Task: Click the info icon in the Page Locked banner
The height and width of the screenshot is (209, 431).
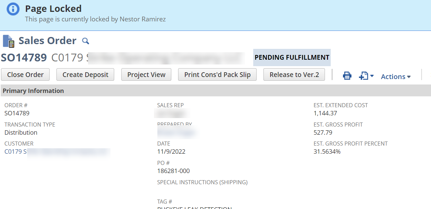Action: [13, 9]
